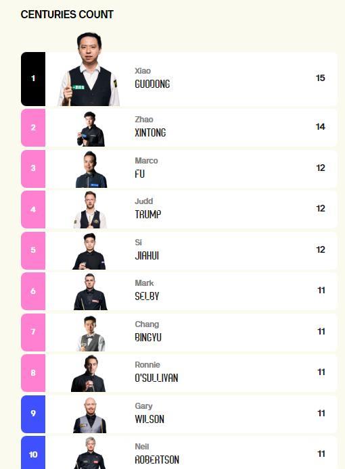
Task: Select the blue rank 9 badge
Action: point(33,414)
